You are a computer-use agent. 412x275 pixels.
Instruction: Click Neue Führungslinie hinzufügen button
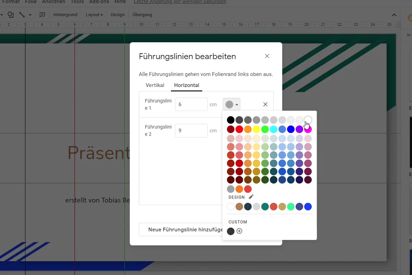click(x=181, y=229)
